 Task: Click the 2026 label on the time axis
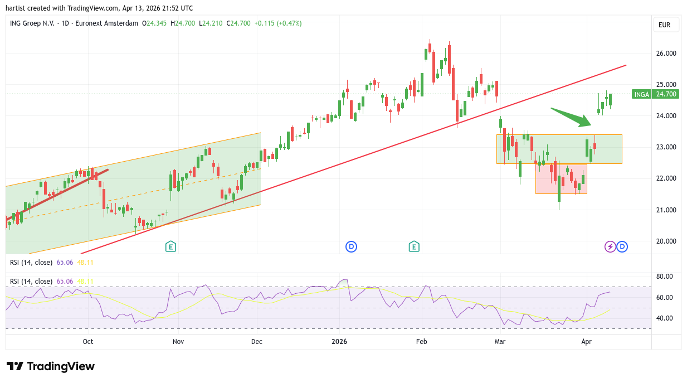click(339, 341)
